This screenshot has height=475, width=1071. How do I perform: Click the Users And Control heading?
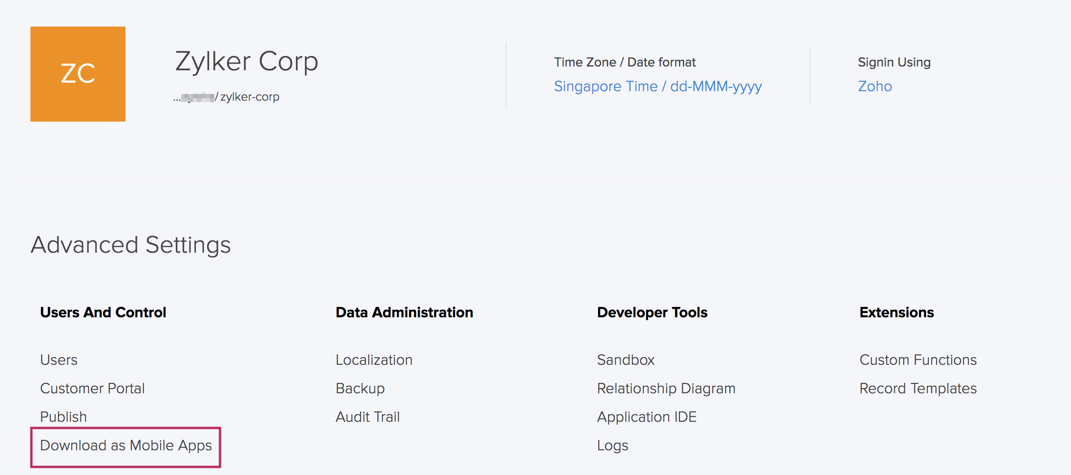click(103, 312)
